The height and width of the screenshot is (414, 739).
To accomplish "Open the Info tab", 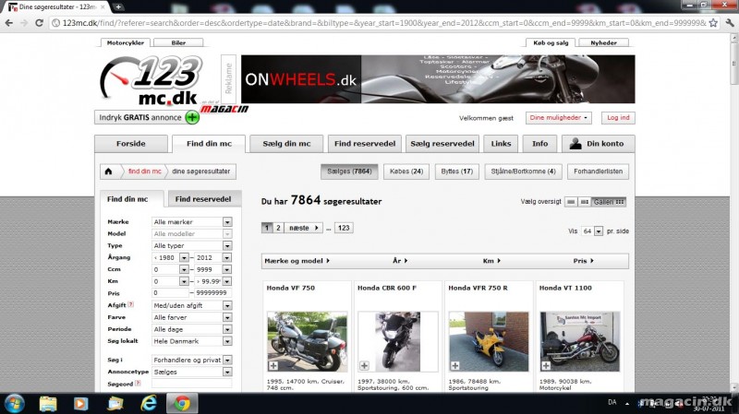I will 540,144.
